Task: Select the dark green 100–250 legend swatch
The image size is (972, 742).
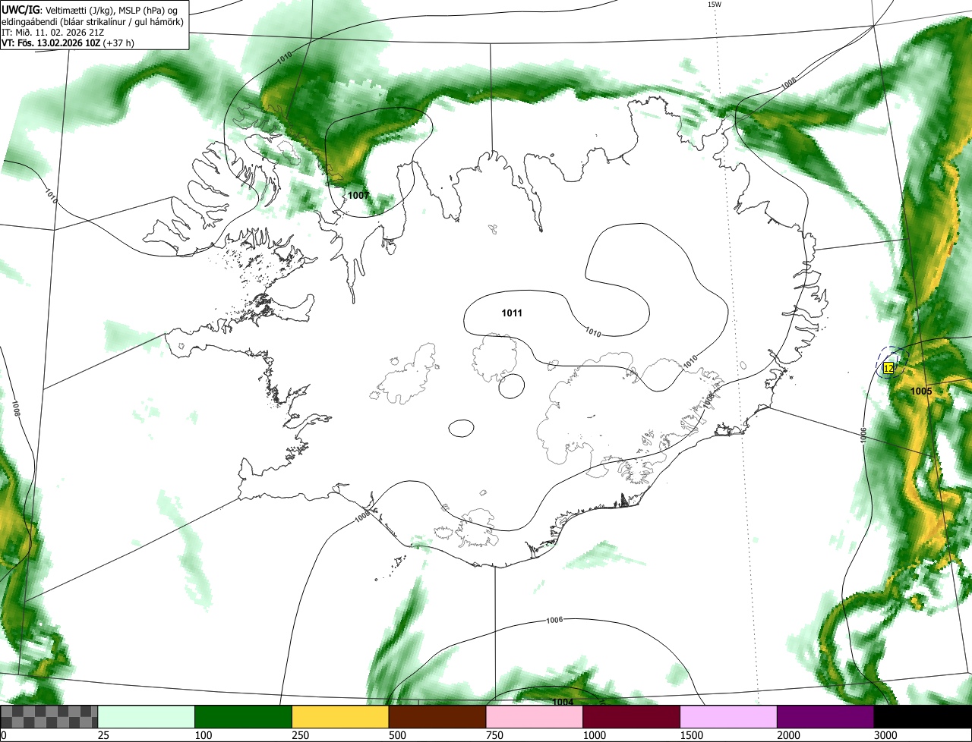Action: (x=244, y=717)
